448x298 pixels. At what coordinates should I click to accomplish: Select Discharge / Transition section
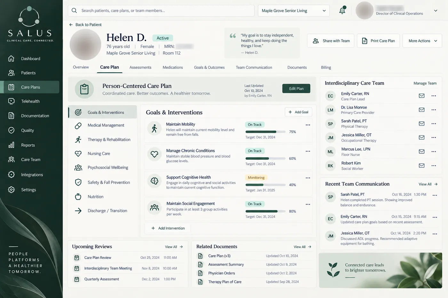(x=103, y=211)
